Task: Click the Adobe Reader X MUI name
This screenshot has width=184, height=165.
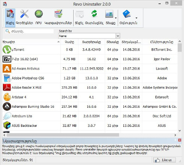Action: point(26,88)
